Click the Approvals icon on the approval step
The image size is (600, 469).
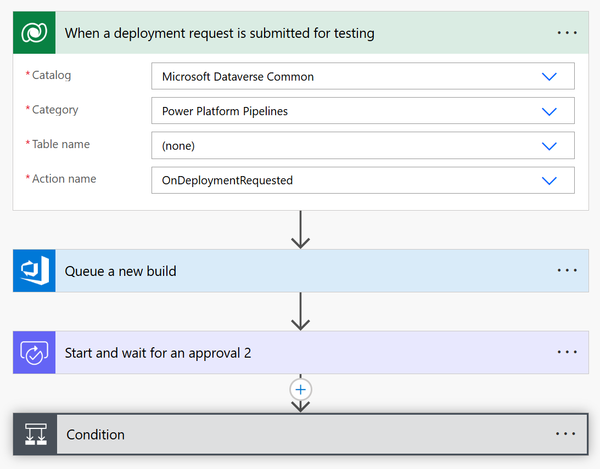(x=33, y=352)
